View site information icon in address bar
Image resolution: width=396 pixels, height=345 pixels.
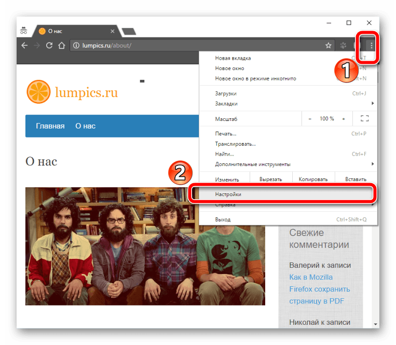(x=76, y=46)
